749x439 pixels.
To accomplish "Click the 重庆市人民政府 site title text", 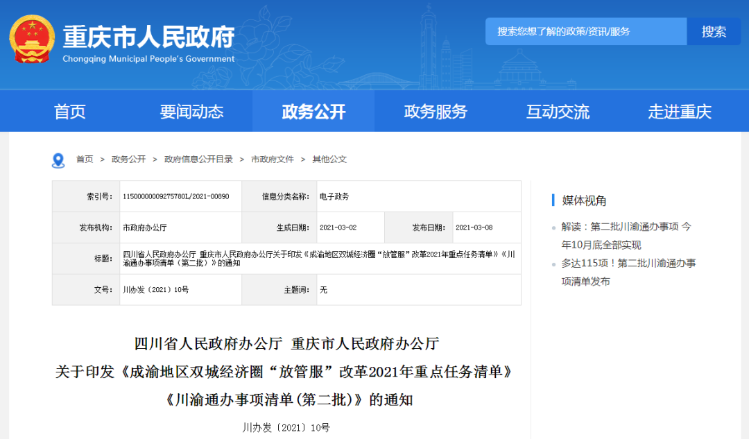I will pos(148,36).
